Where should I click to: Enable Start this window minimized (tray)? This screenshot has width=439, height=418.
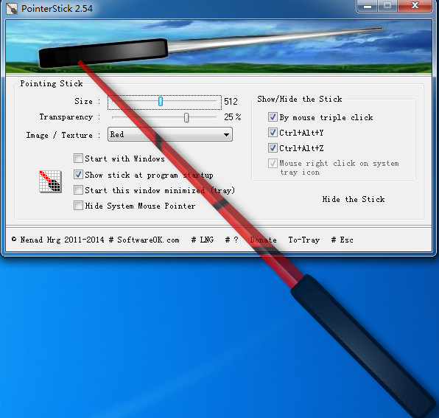[x=78, y=190]
